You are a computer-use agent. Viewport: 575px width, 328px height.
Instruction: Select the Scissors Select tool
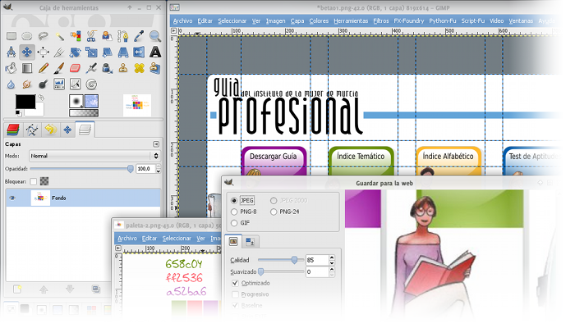(x=91, y=36)
